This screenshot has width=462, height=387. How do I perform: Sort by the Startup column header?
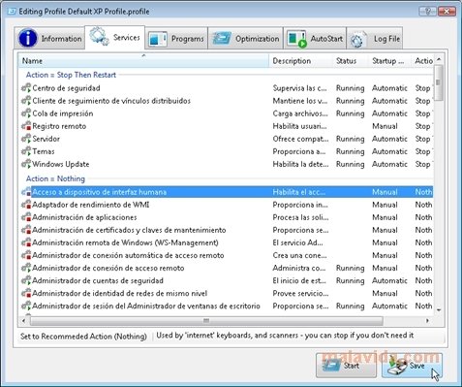point(389,61)
